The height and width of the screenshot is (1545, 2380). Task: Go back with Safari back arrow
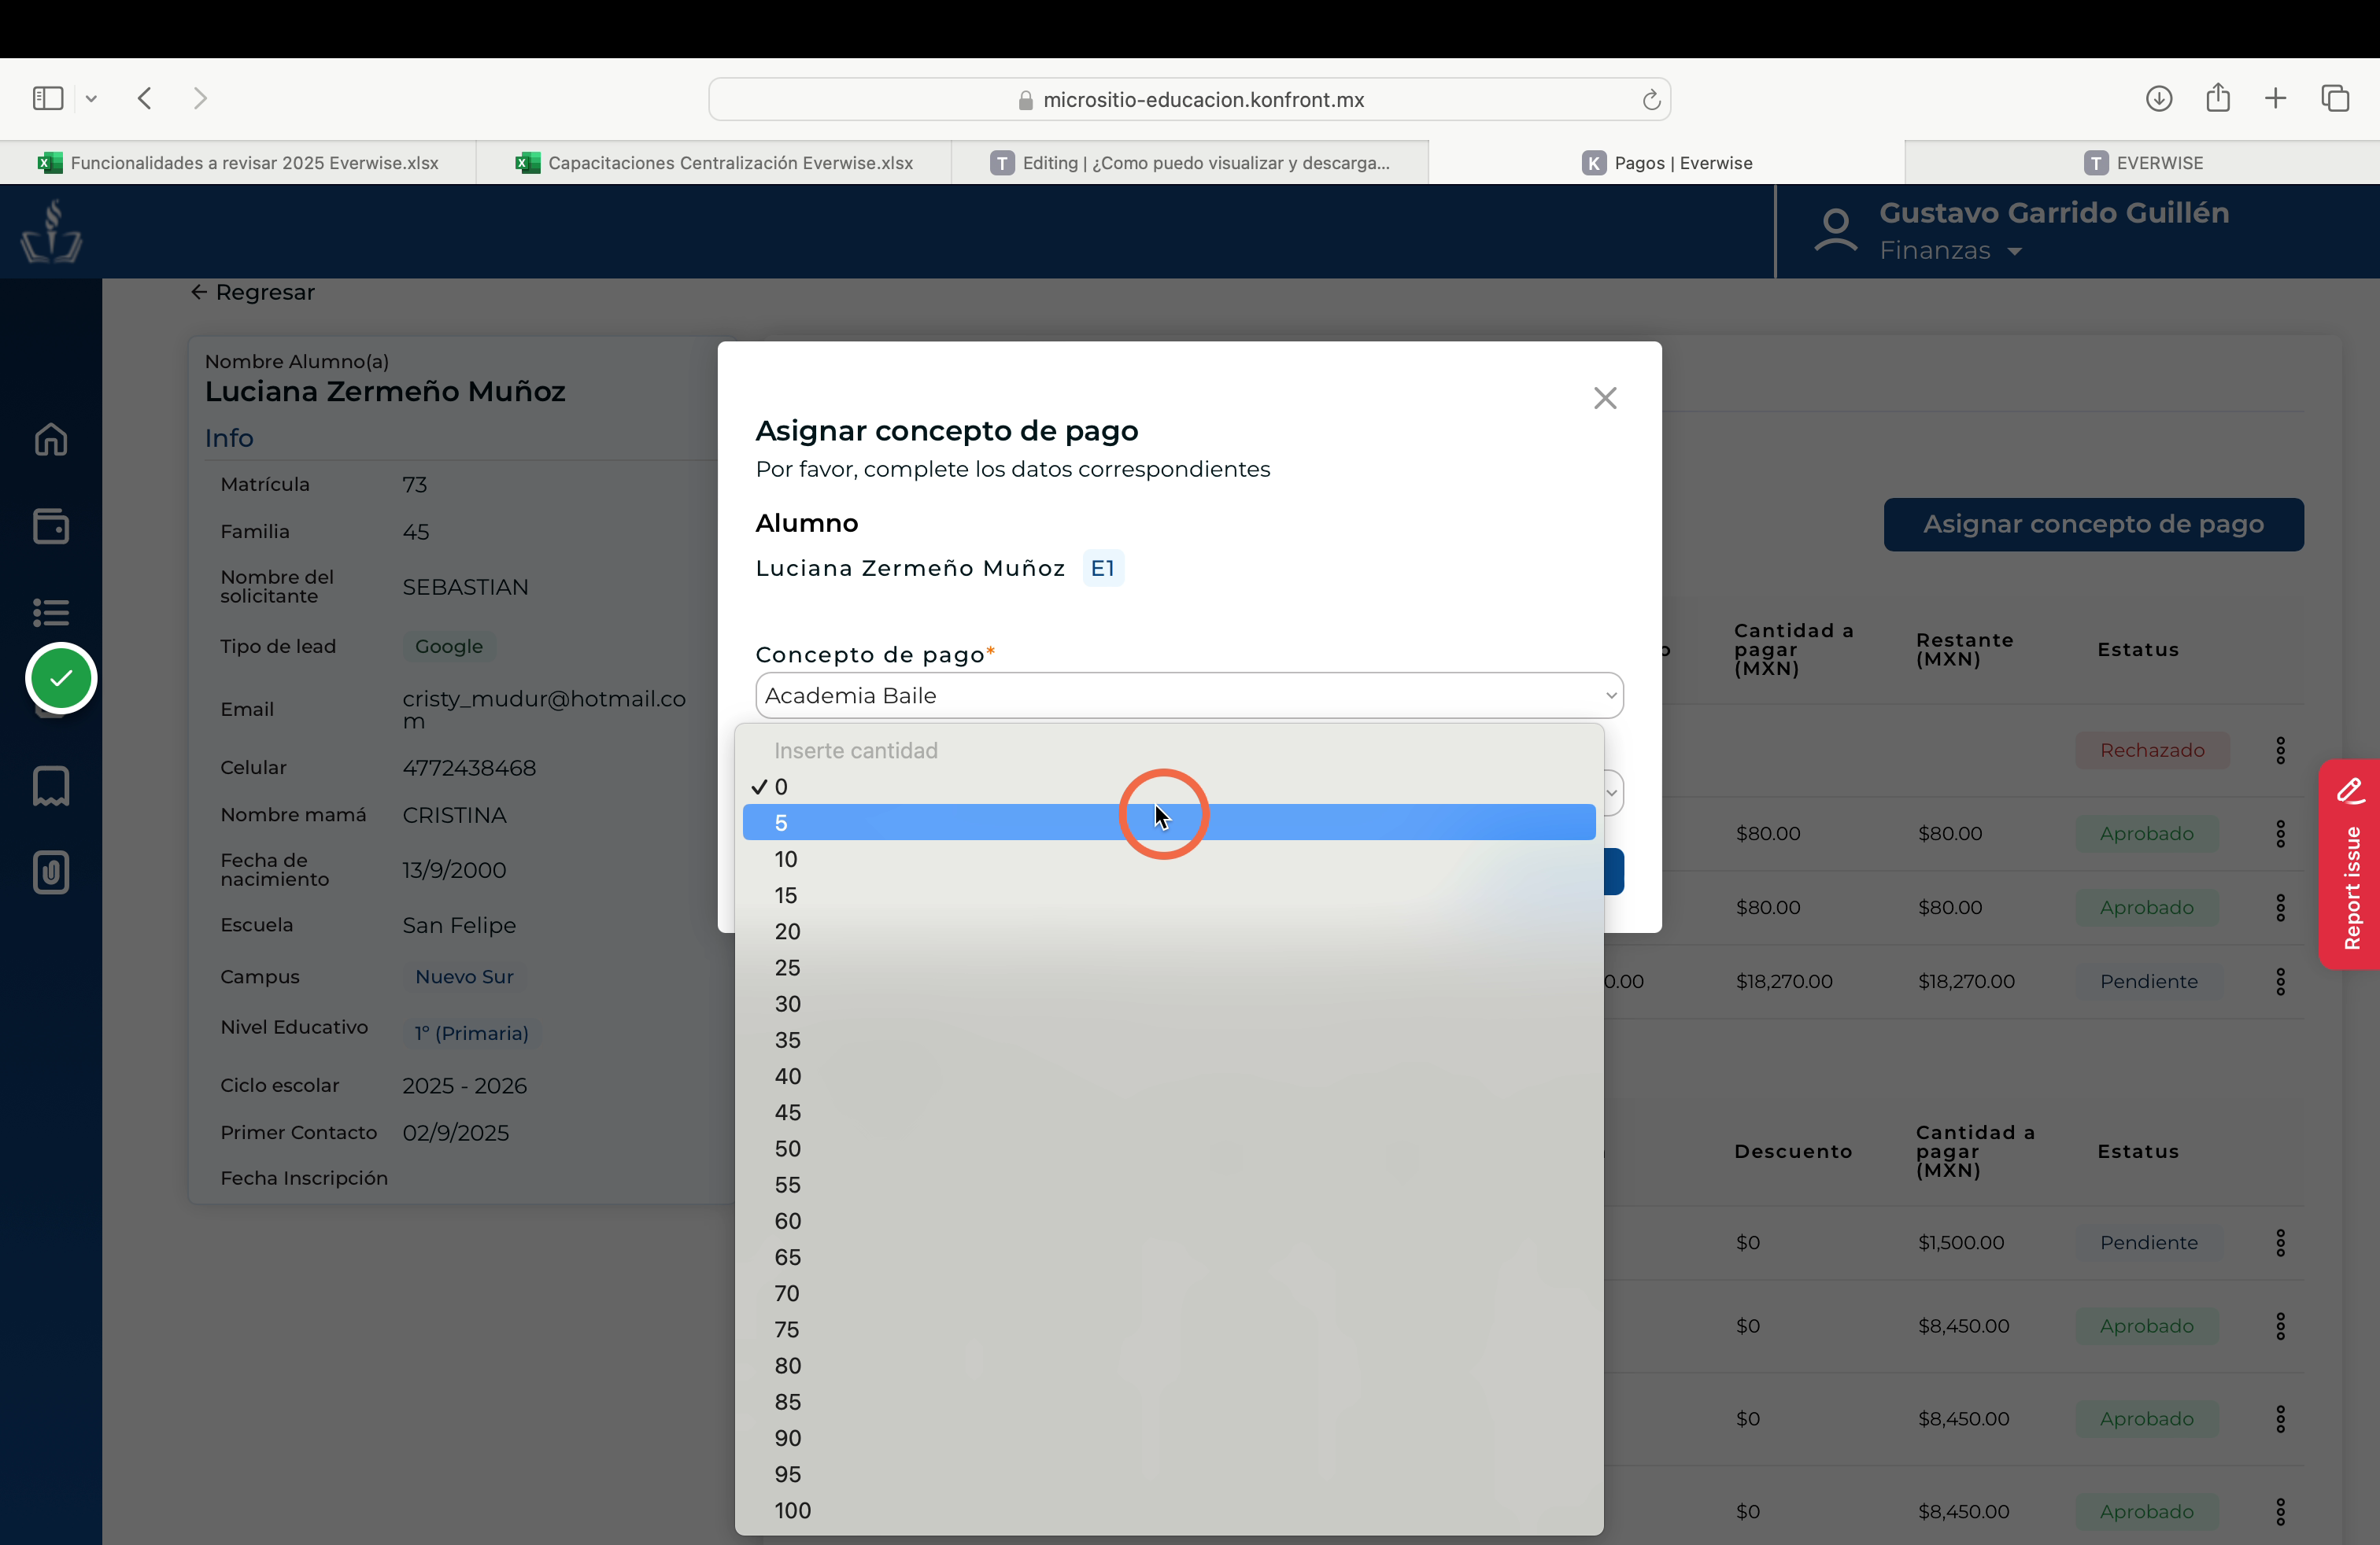145,98
